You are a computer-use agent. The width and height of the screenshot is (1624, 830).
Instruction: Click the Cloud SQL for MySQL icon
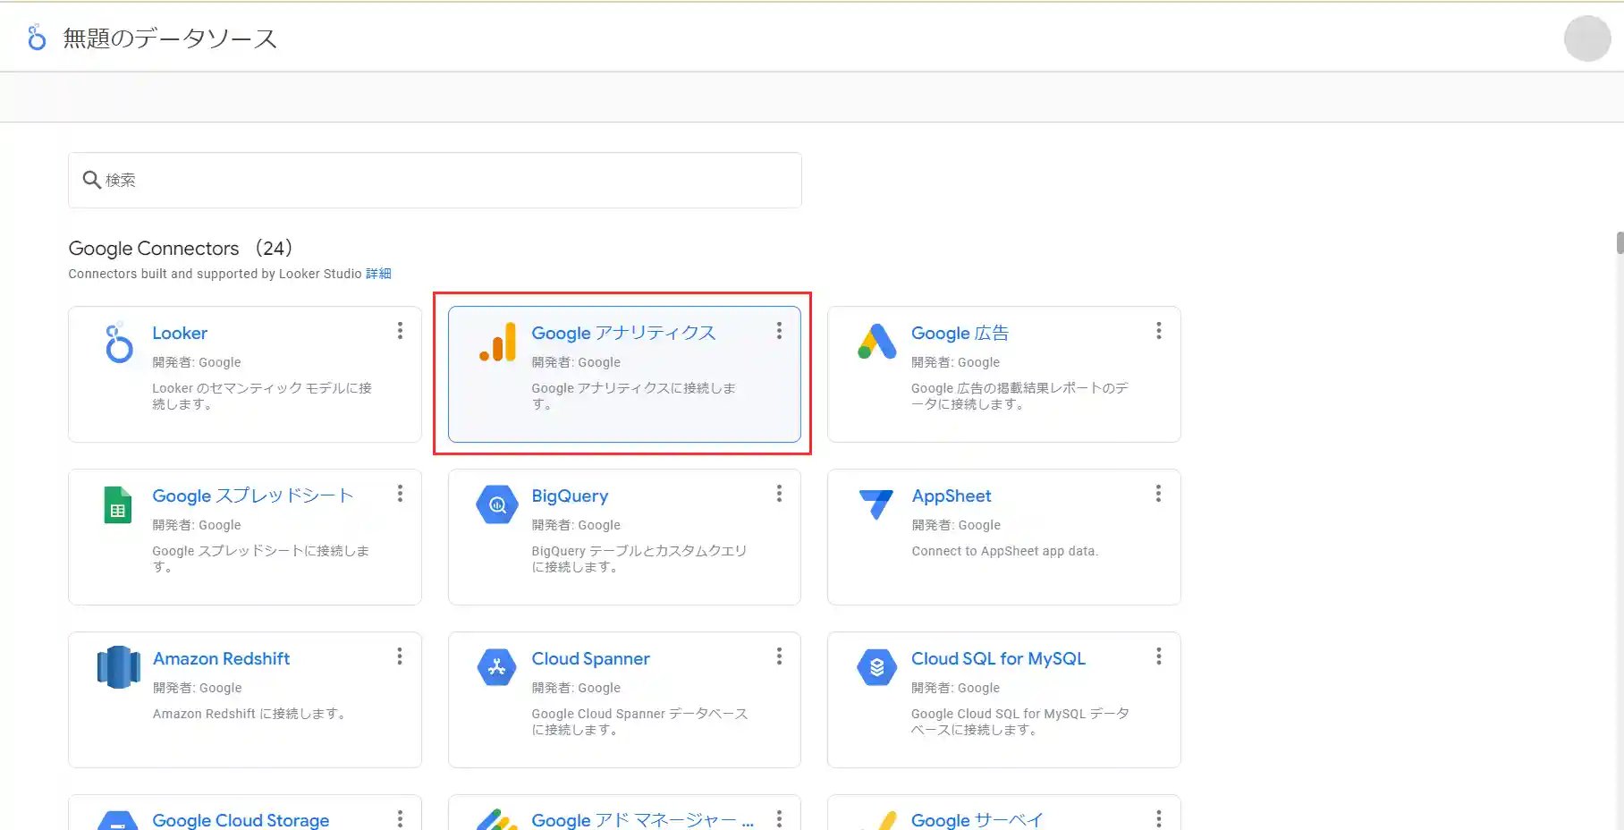(x=877, y=667)
